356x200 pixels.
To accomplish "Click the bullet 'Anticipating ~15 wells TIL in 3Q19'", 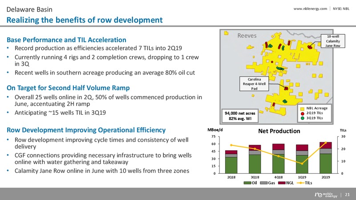I will [x=60, y=112].
